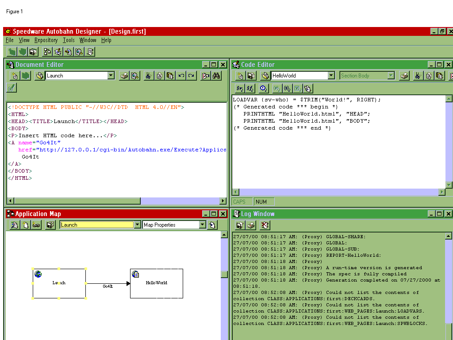Undo last change in Document Editor
Screen dimensions: 453x340
click(x=181, y=76)
